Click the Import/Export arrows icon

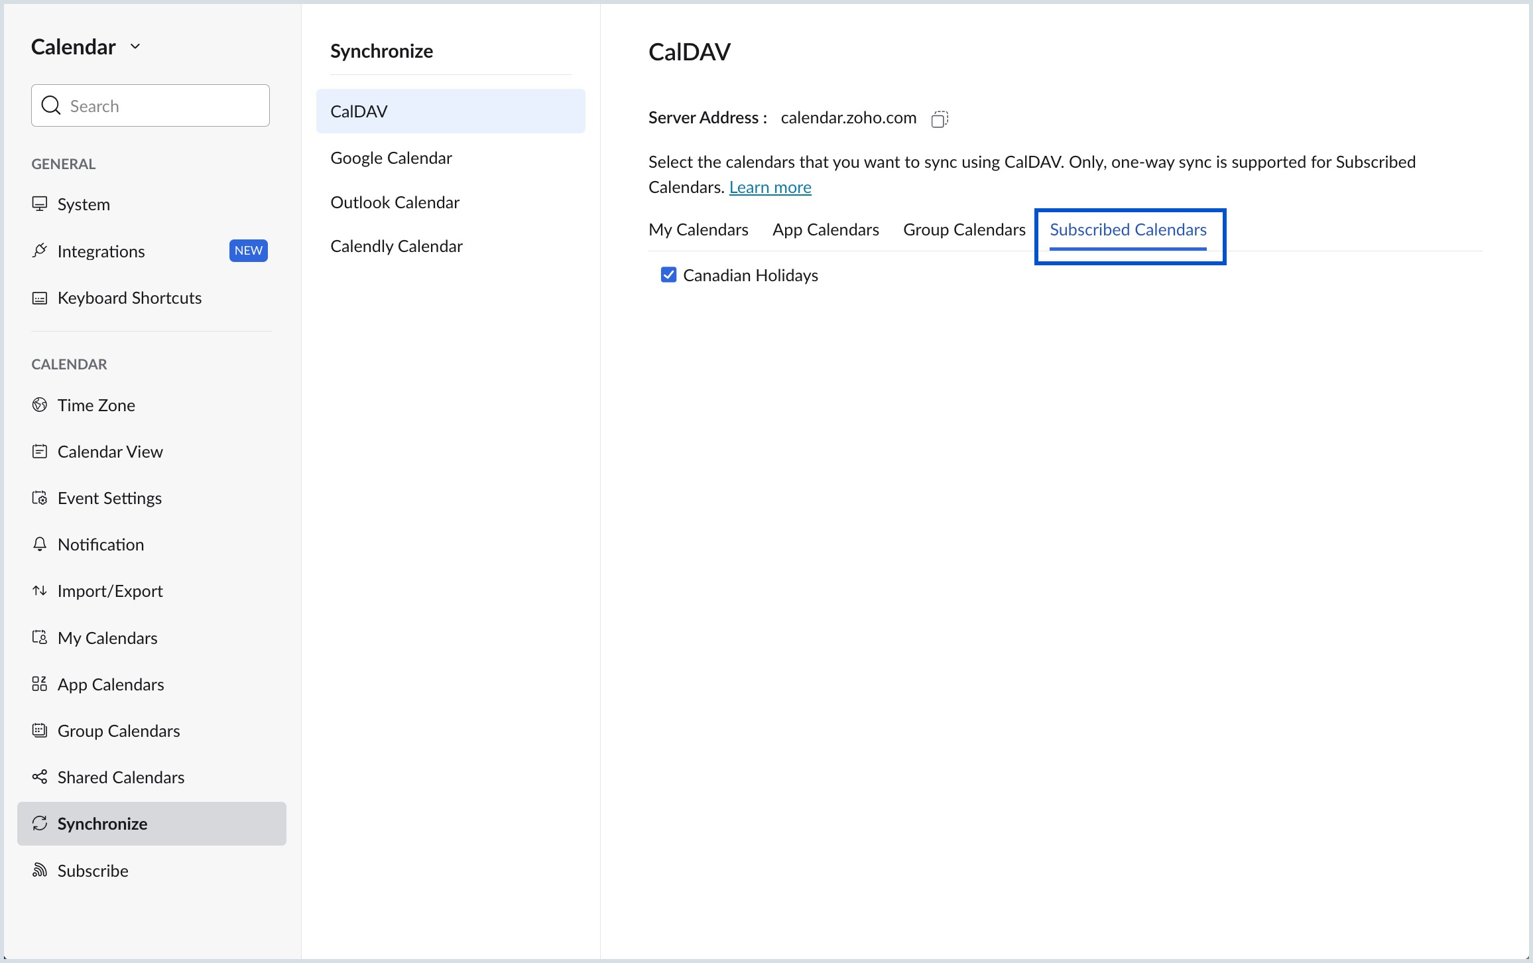click(x=39, y=591)
